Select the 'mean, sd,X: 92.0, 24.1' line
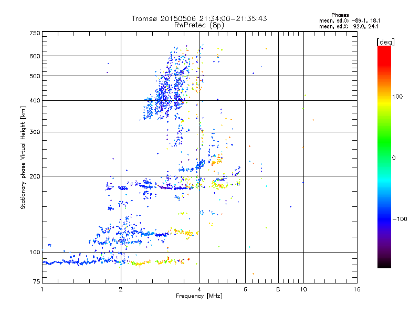The width and height of the screenshot is (420, 315). tap(349, 27)
